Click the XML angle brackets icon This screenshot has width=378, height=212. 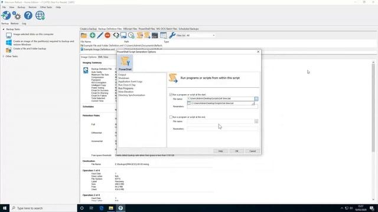116,35
